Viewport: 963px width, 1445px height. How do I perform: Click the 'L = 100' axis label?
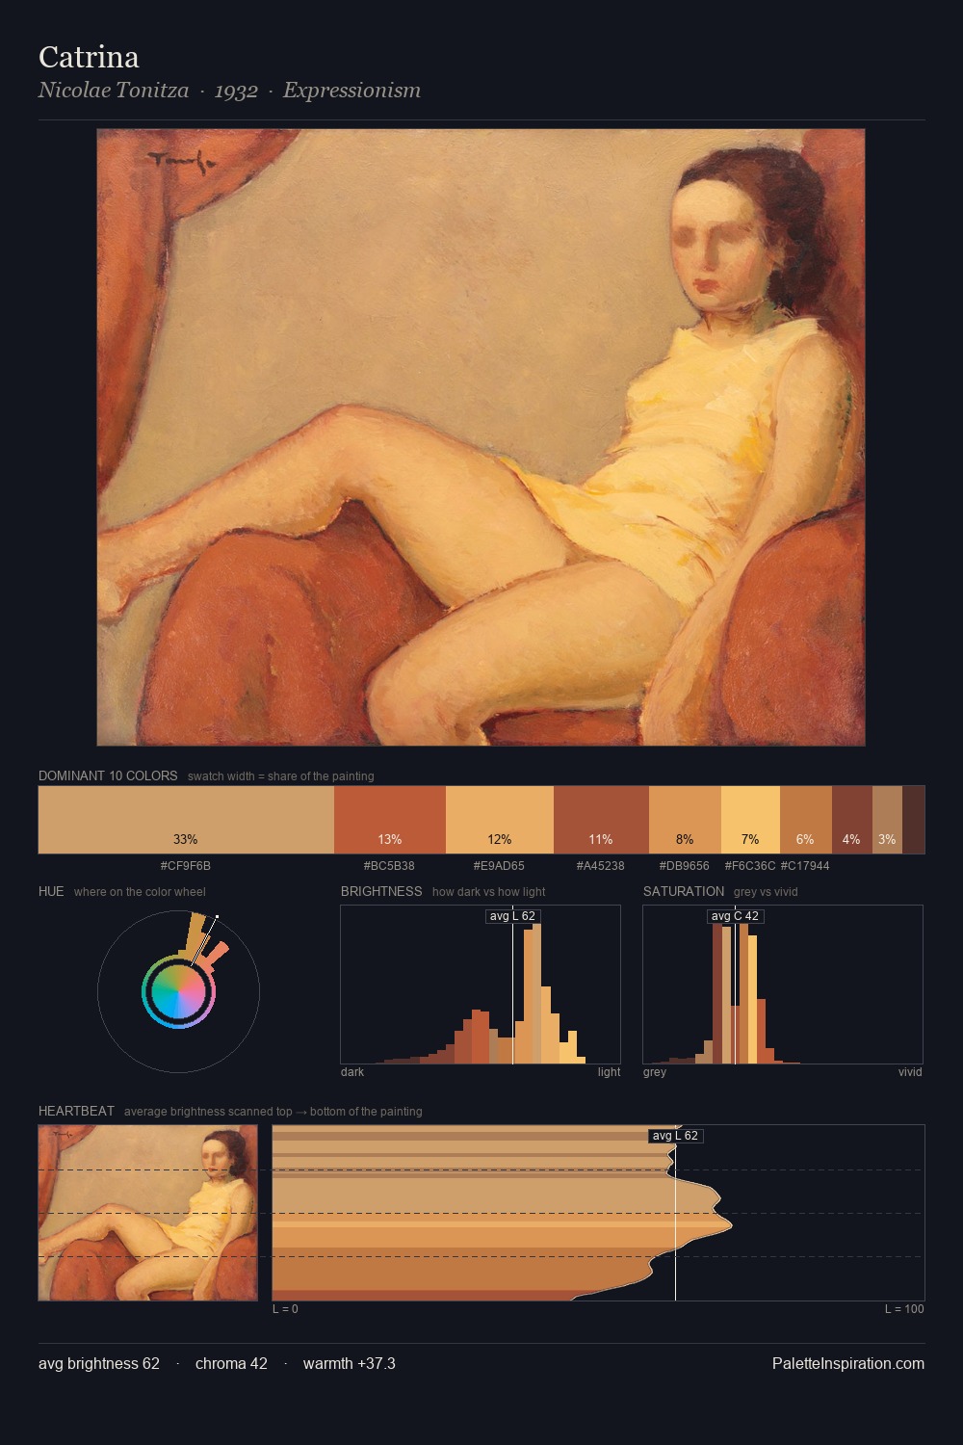tap(904, 1308)
